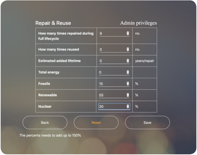Go back with the Back button

coord(45,123)
